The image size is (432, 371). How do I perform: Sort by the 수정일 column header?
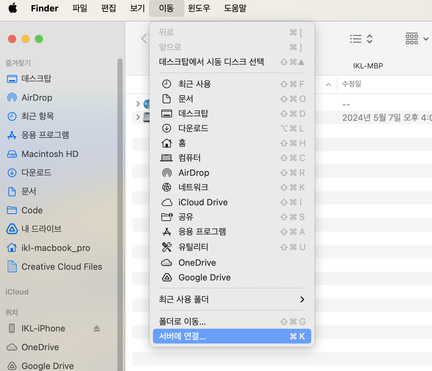point(352,84)
